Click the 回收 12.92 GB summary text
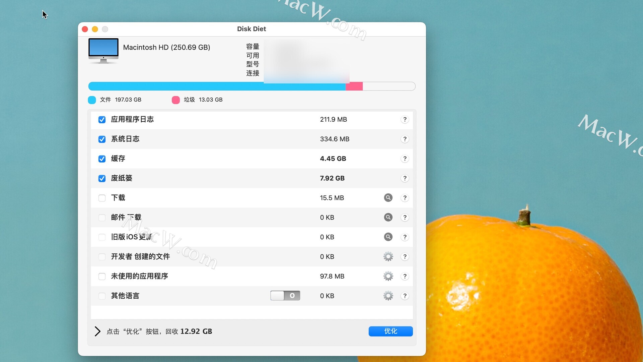The width and height of the screenshot is (643, 362). click(x=189, y=331)
